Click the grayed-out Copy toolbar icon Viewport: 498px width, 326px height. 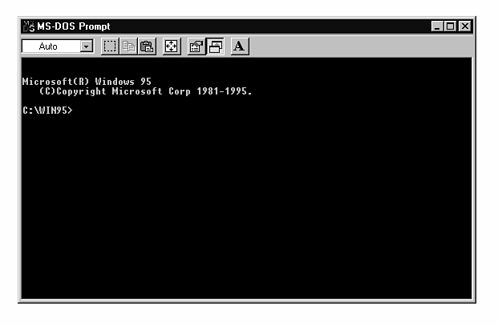click(x=128, y=46)
